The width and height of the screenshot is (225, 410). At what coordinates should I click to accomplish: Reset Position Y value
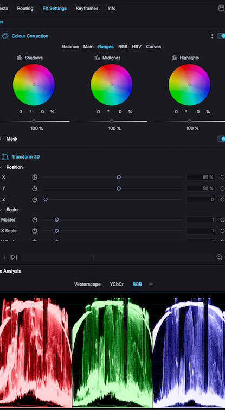[222, 188]
